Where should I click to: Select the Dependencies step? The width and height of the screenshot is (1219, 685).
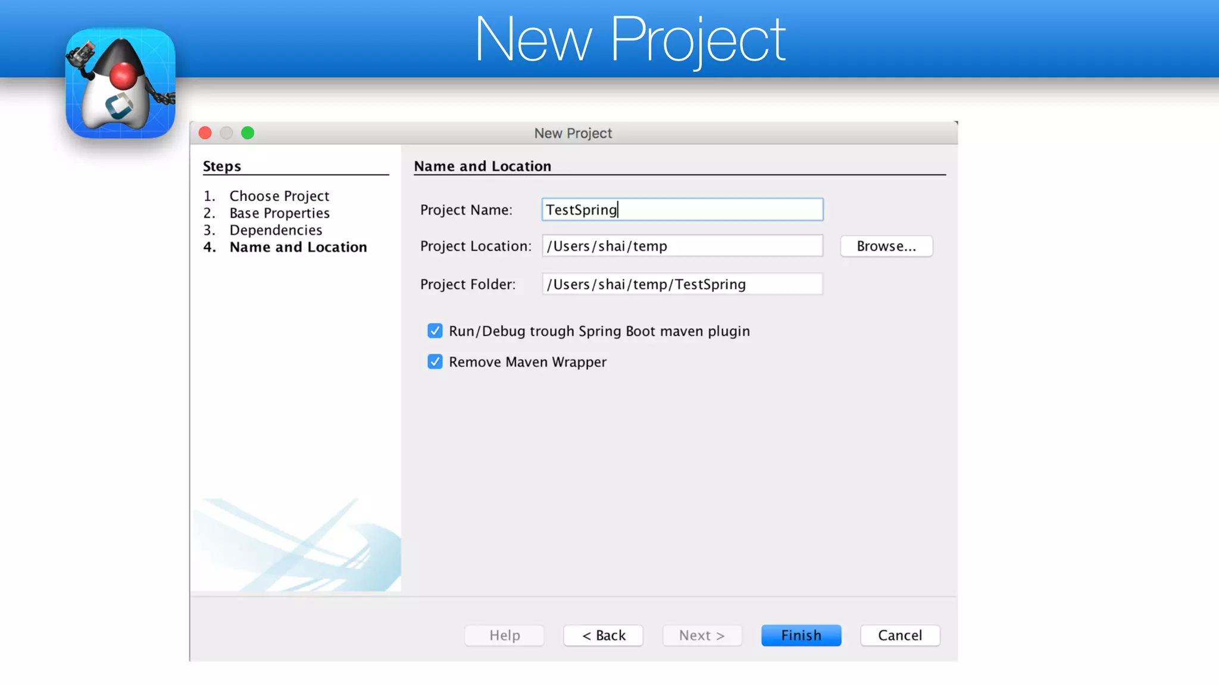click(276, 230)
